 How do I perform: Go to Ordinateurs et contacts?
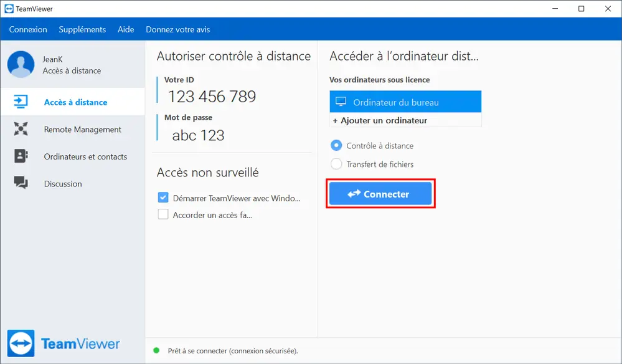point(73,156)
